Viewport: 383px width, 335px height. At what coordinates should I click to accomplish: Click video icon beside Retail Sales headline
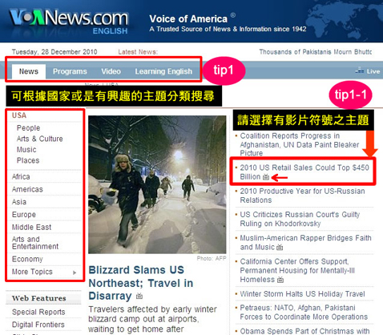coord(266,177)
